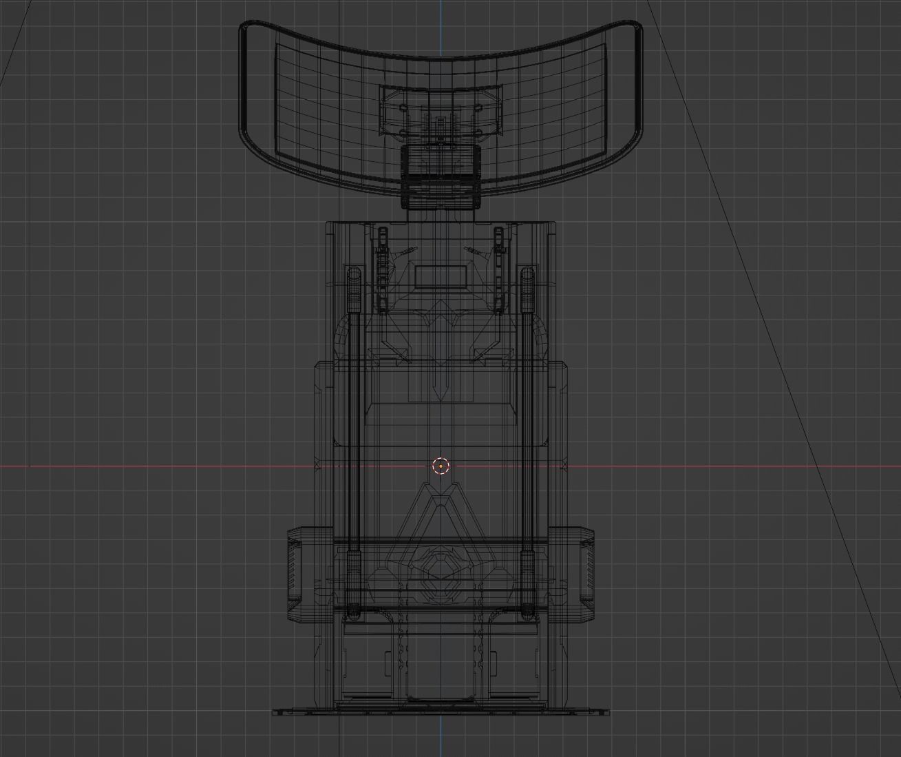Image resolution: width=901 pixels, height=757 pixels.
Task: Select the small rectangular panel on upper seat back
Action: 441,276
